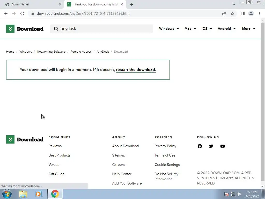Close the Admin Panel tab
Screen dimensions: 265x199
[x=60, y=4]
